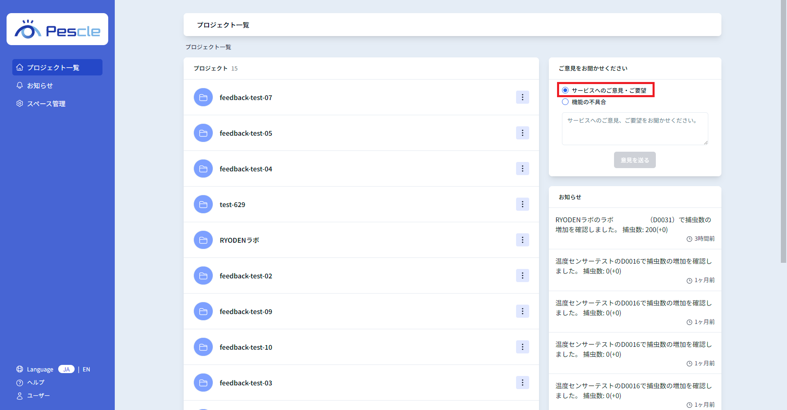Open the feedback-test-09 project
This screenshot has height=410, width=787.
coord(246,312)
